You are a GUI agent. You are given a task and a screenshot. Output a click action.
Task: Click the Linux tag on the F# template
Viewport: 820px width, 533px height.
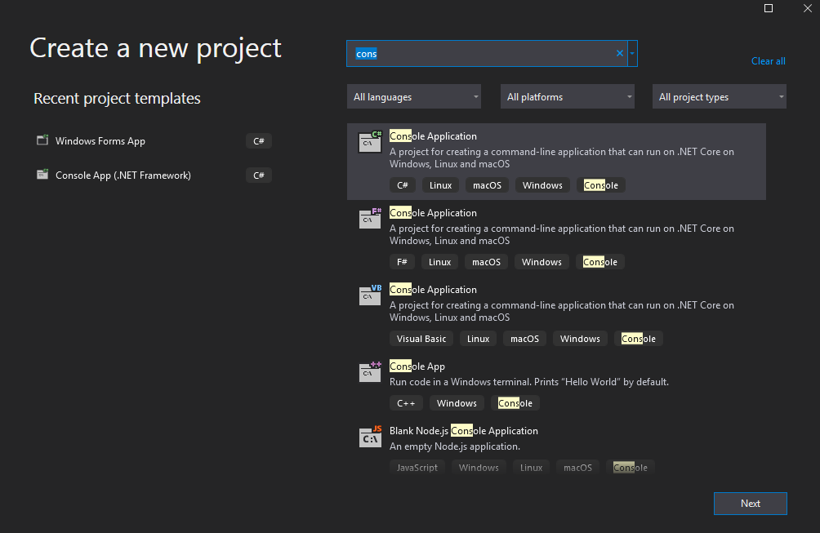[439, 262]
